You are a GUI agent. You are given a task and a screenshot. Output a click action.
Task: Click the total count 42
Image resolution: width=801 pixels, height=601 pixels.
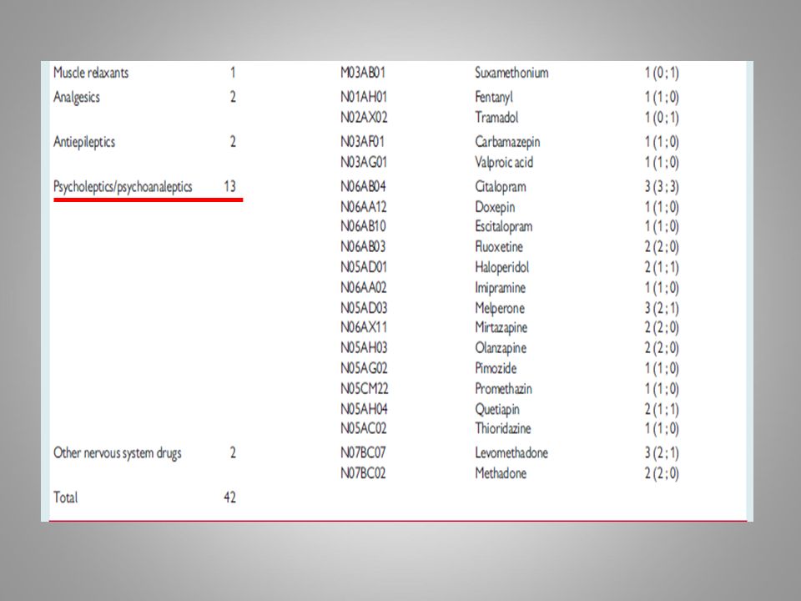pos(230,497)
